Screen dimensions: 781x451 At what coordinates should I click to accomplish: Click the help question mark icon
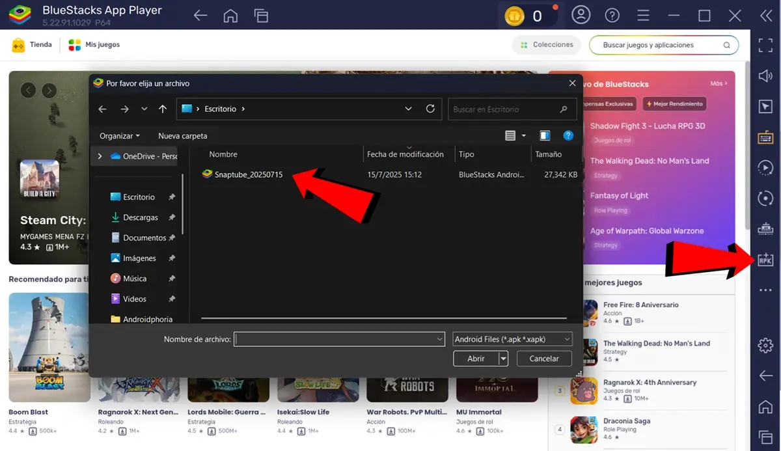pyautogui.click(x=612, y=16)
